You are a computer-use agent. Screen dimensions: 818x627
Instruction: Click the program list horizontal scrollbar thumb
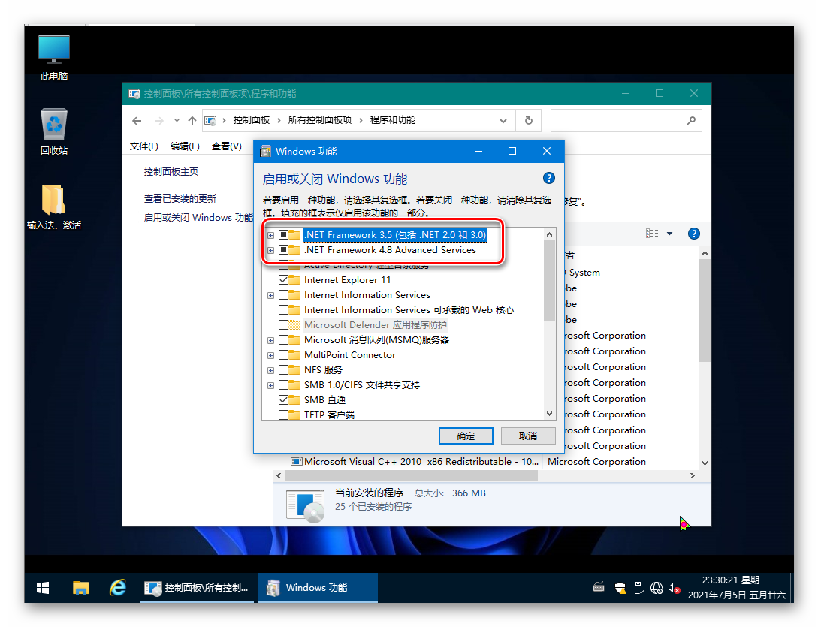pyautogui.click(x=411, y=476)
